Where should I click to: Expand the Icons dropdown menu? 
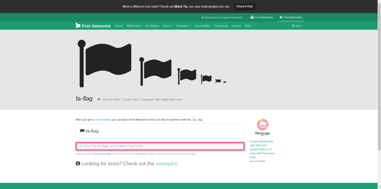tap(167, 26)
